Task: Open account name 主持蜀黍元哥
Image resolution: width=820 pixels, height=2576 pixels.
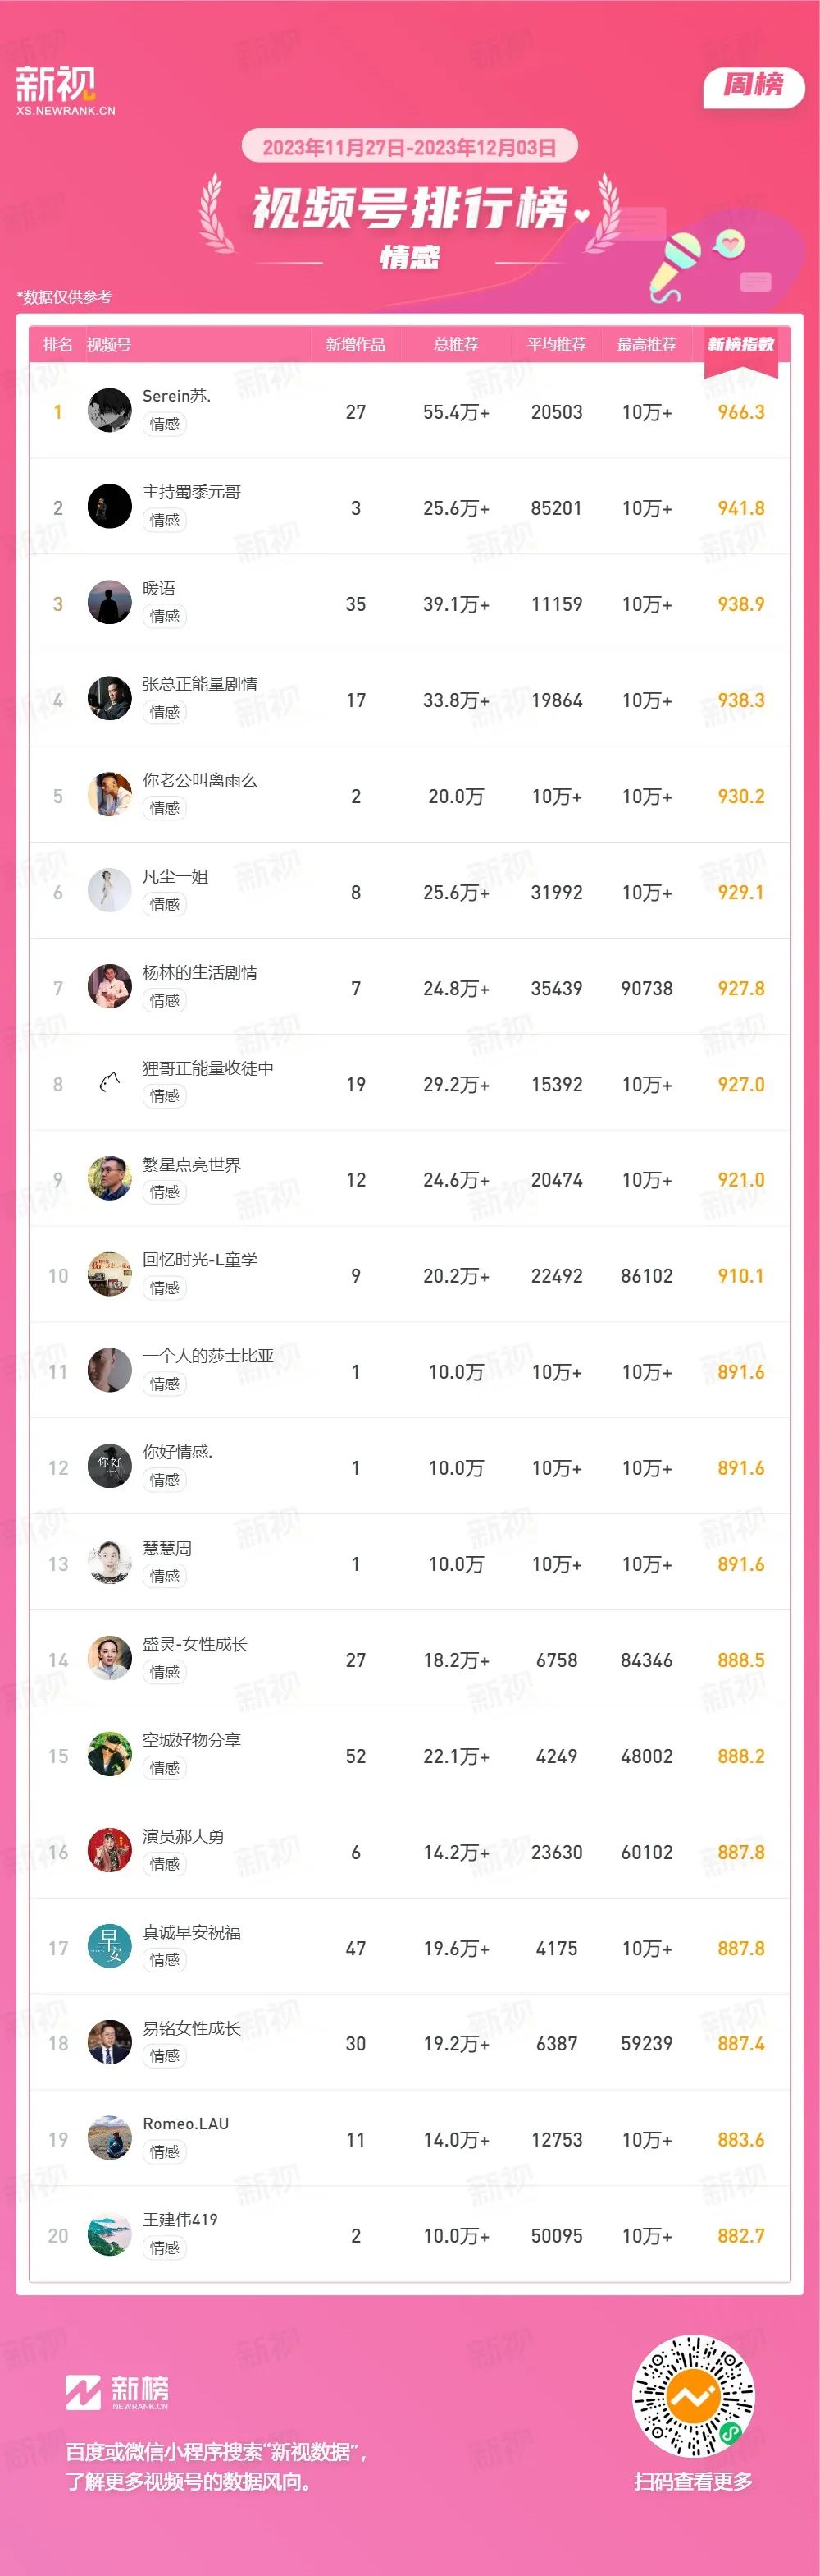Action: click(x=192, y=492)
